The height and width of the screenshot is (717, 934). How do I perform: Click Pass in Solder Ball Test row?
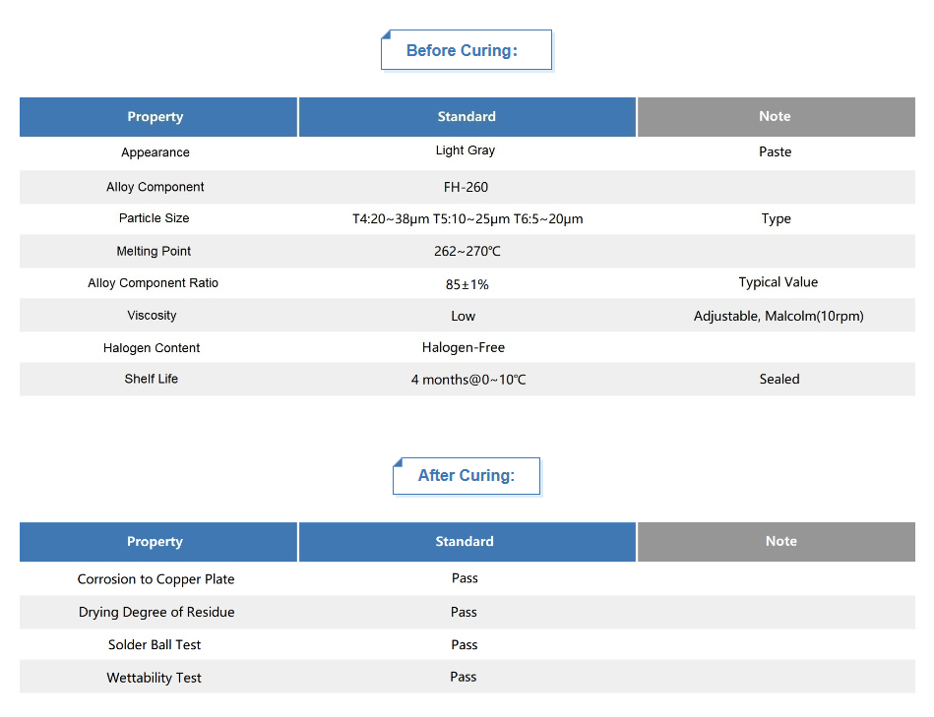(x=464, y=645)
